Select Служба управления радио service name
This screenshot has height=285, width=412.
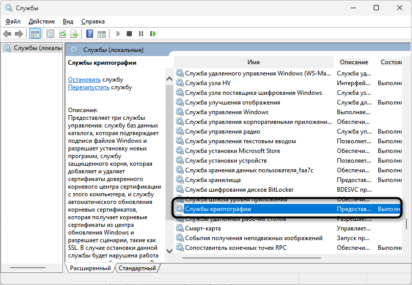[x=222, y=132]
